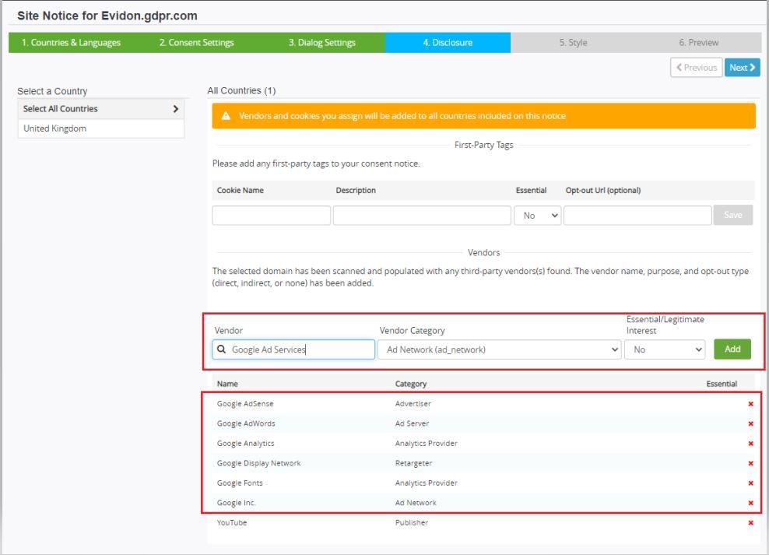Select the Disclosure step tab
The width and height of the screenshot is (769, 555).
(448, 43)
